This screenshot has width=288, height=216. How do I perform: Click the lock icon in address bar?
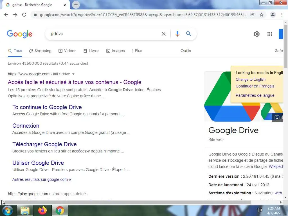pos(35,15)
